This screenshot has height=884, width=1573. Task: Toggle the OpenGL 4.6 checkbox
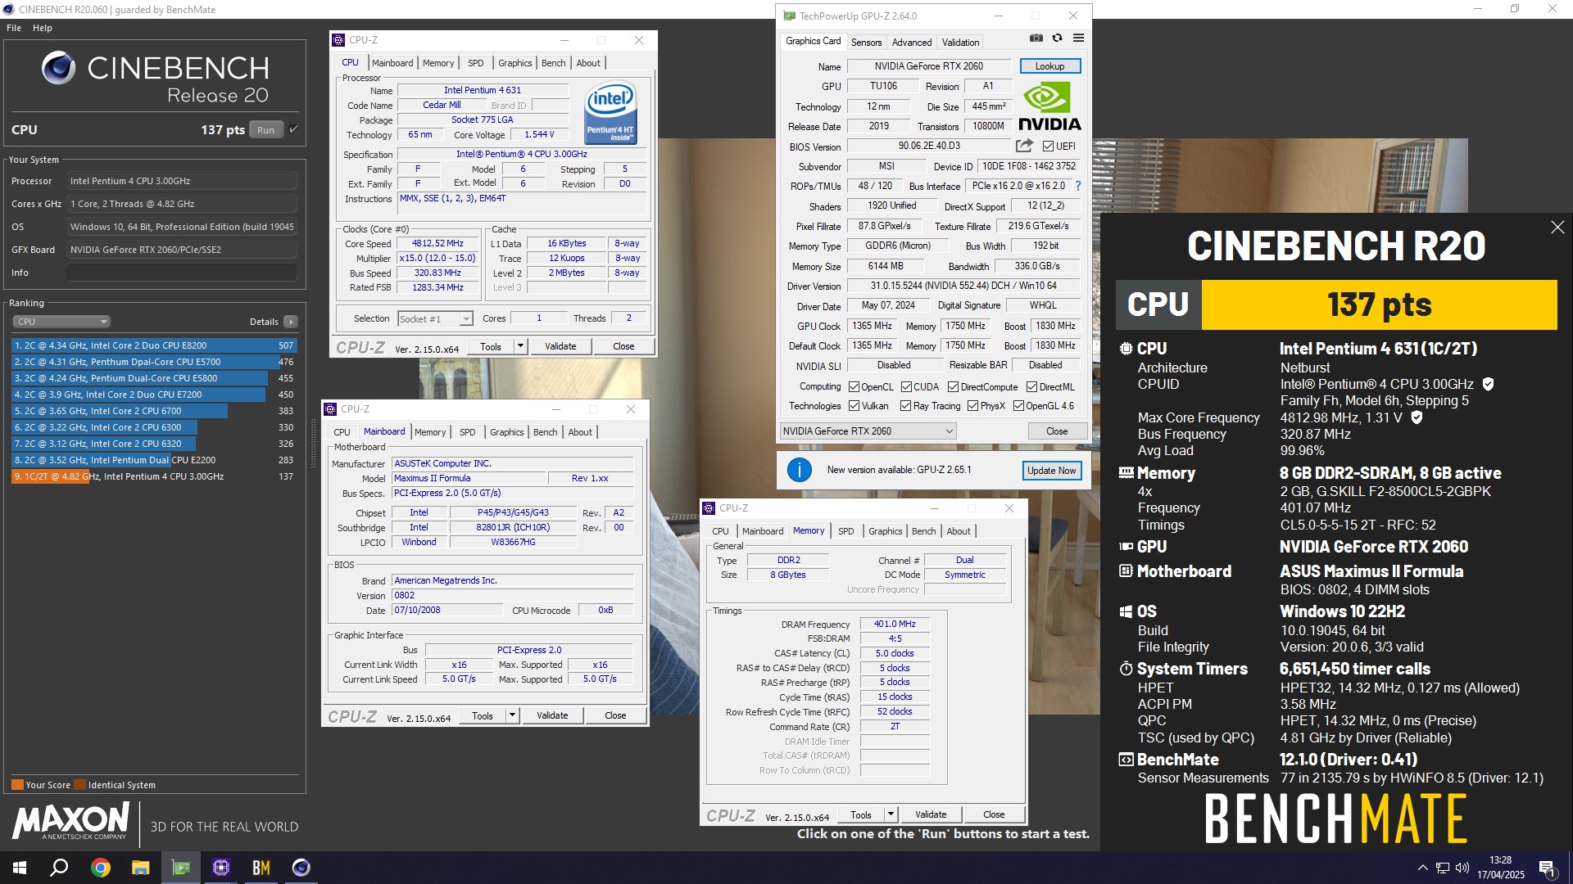[1018, 406]
